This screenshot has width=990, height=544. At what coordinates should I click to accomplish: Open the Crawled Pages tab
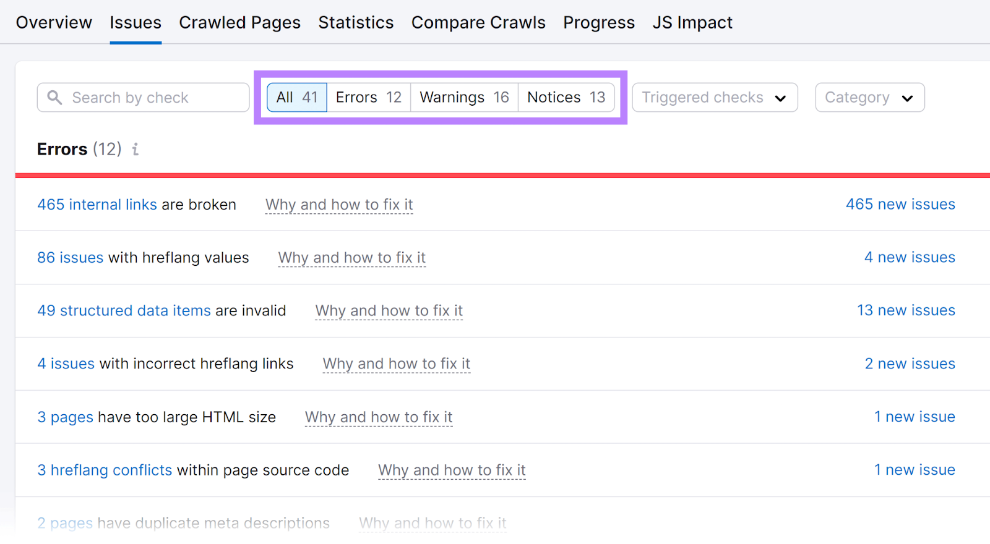239,23
